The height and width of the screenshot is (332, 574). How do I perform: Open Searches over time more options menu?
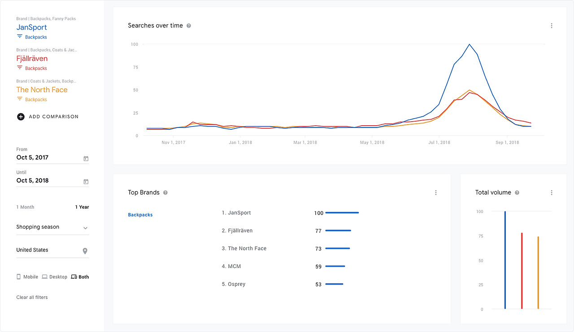tap(552, 26)
